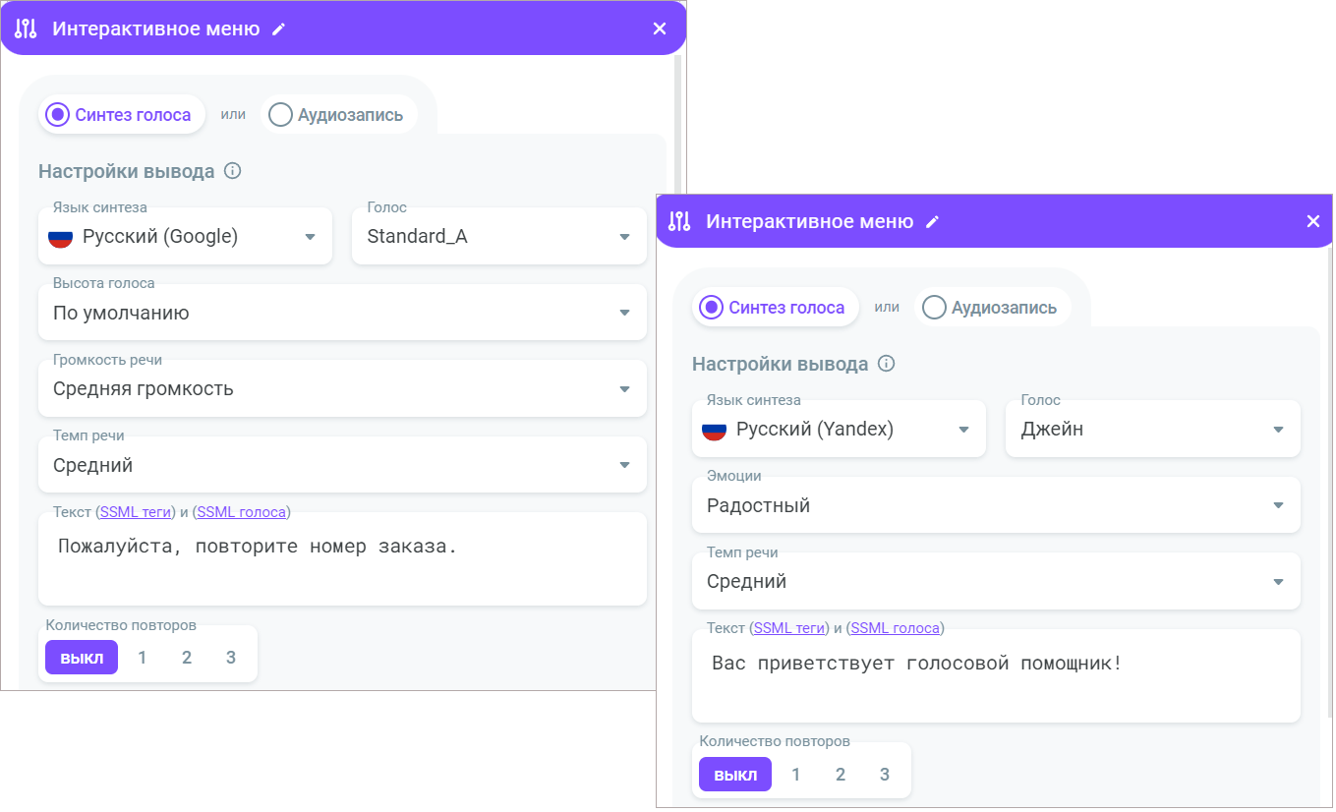Edit title pencil icon in Google panel
The width and height of the screenshot is (1336, 812).
point(279,29)
